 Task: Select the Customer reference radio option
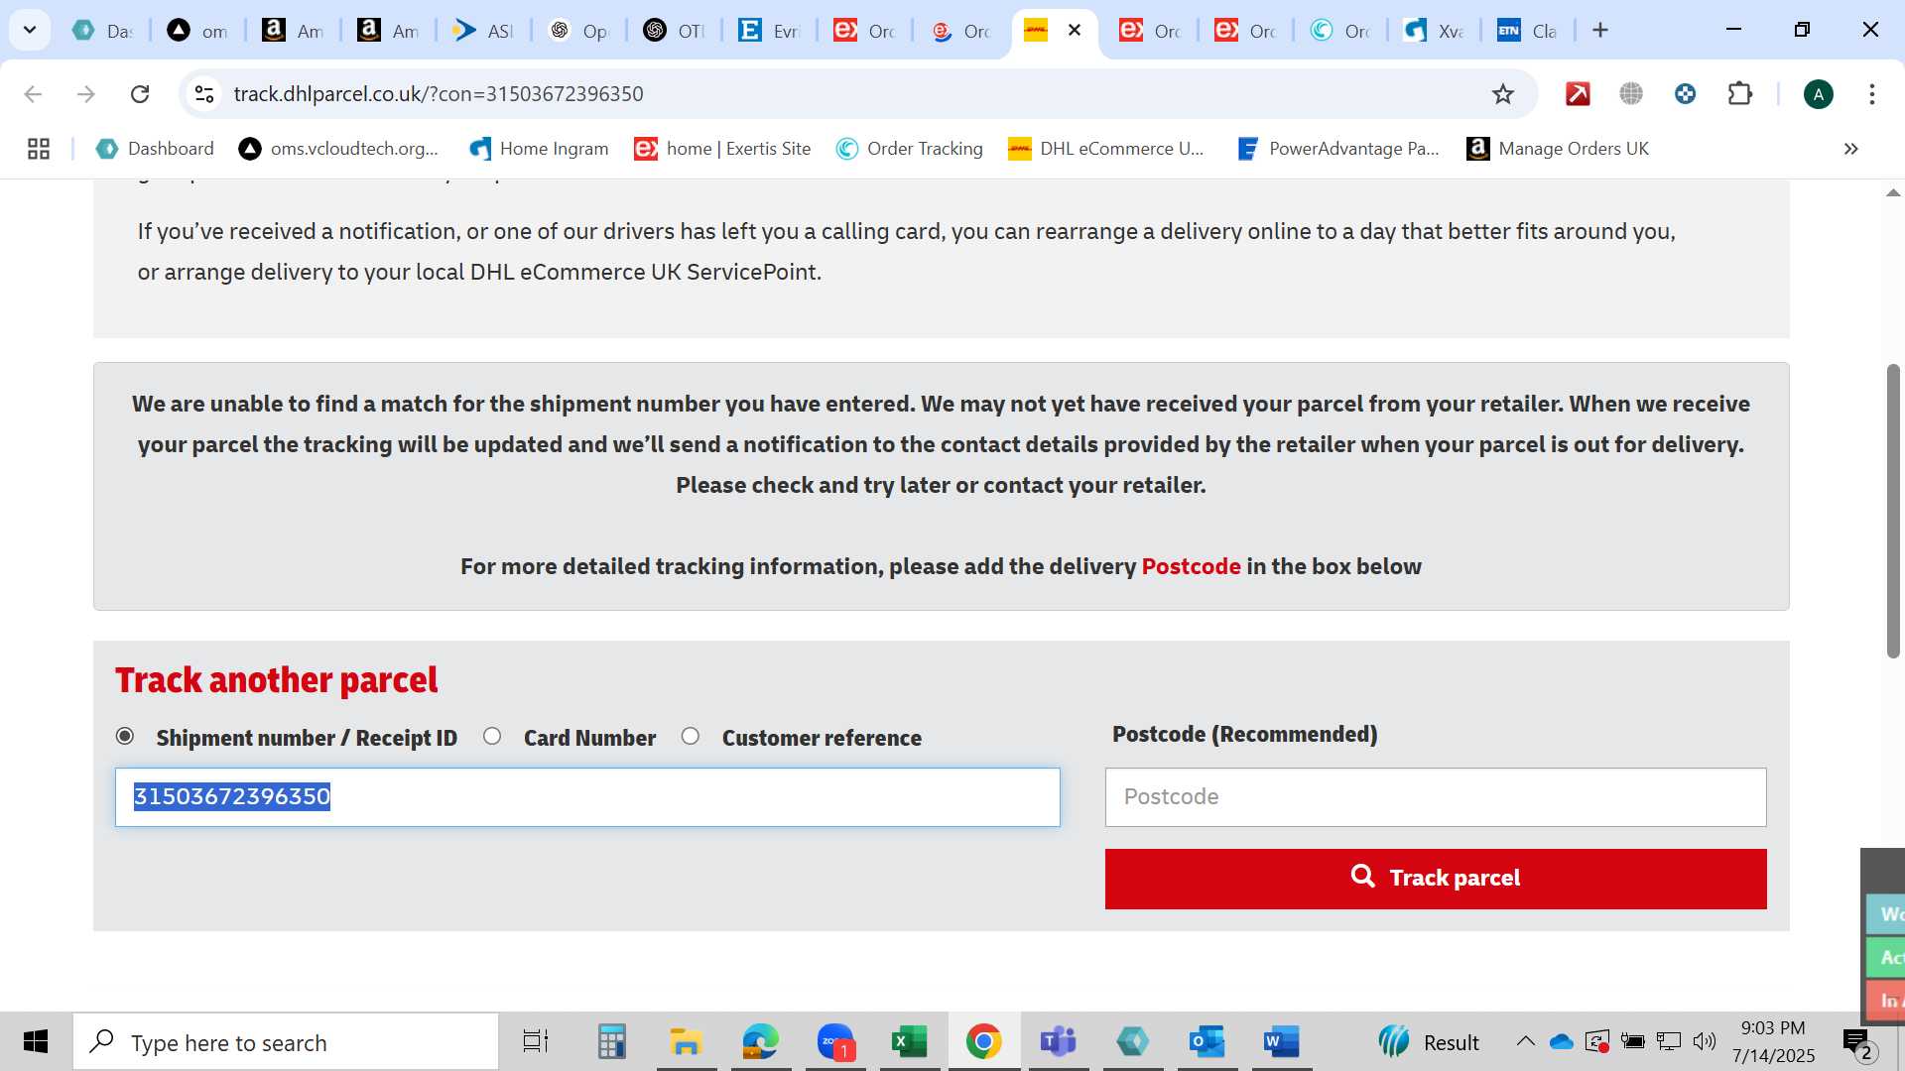tap(691, 737)
